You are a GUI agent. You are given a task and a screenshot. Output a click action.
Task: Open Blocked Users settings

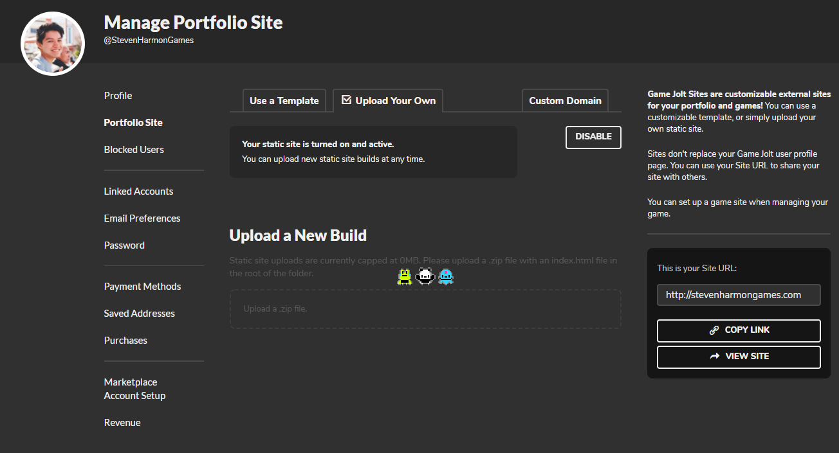134,149
